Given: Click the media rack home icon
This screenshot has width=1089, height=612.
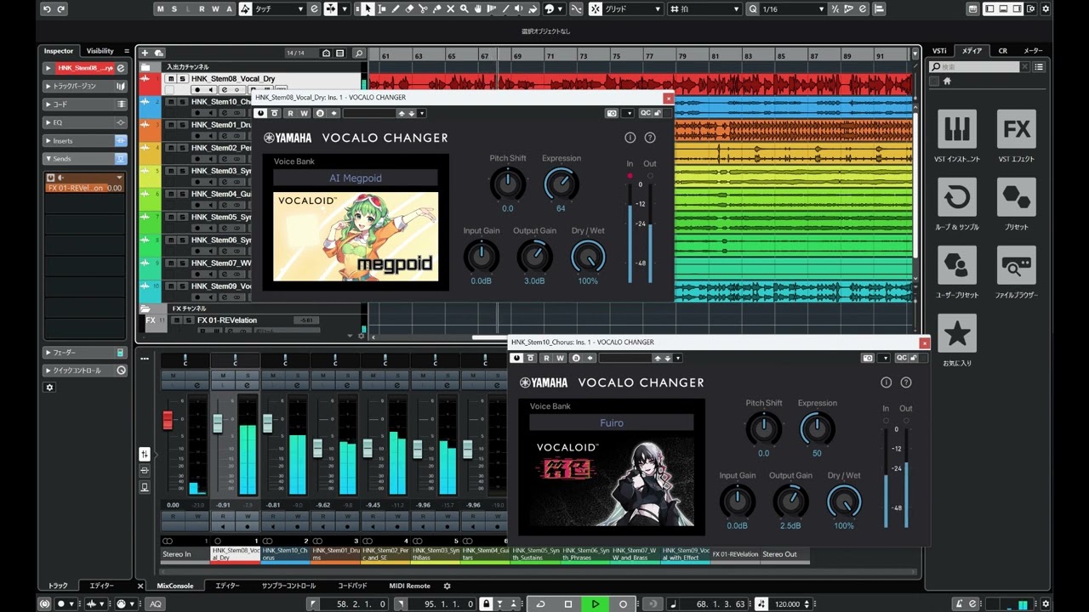Looking at the screenshot, I should pyautogui.click(x=947, y=81).
